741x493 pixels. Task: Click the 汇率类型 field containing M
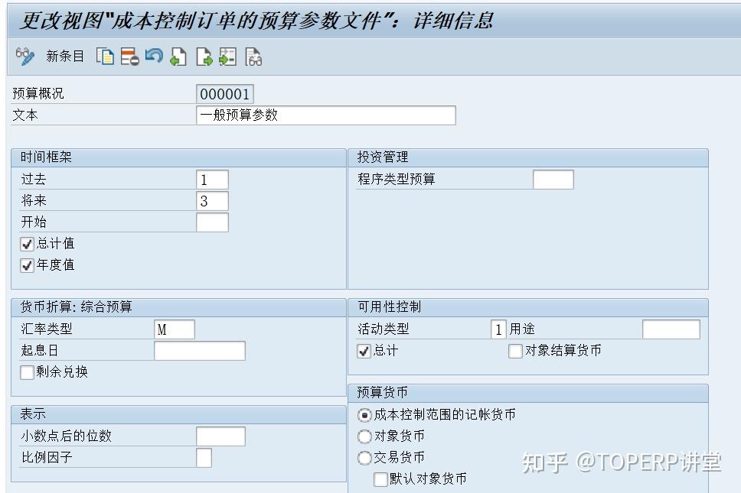175,329
